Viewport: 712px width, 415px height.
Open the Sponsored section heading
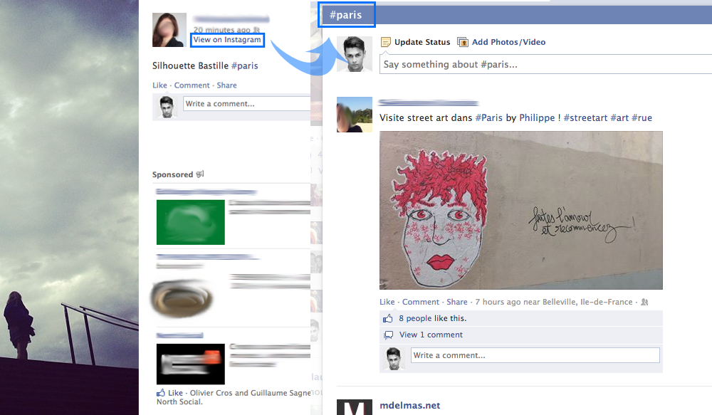pos(172,174)
